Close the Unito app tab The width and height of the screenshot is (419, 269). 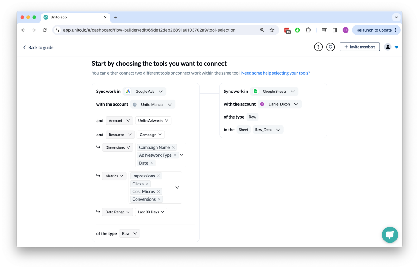[x=105, y=17]
